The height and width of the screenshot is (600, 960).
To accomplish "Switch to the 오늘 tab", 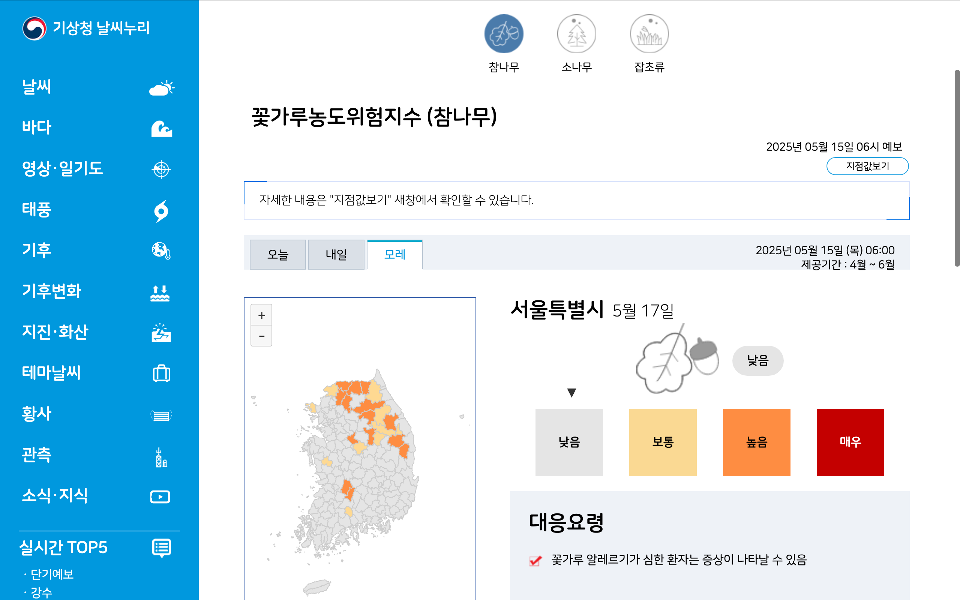I will tap(277, 254).
